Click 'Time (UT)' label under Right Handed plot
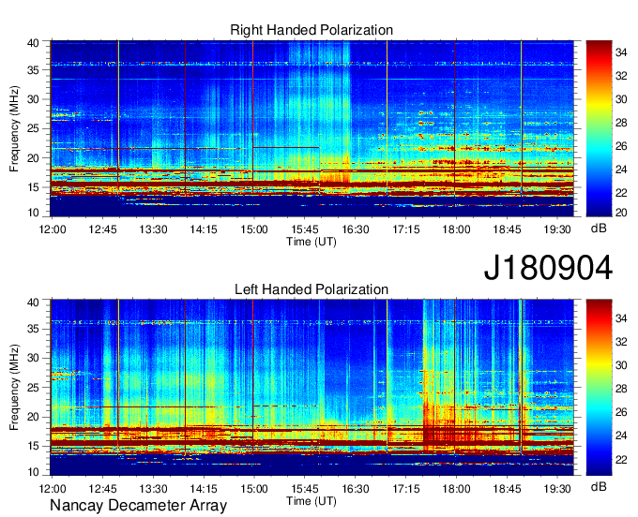This screenshot has height=517, width=638. 311,242
